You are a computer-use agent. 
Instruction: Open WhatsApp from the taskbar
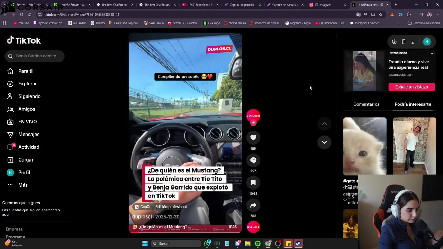coord(207,243)
